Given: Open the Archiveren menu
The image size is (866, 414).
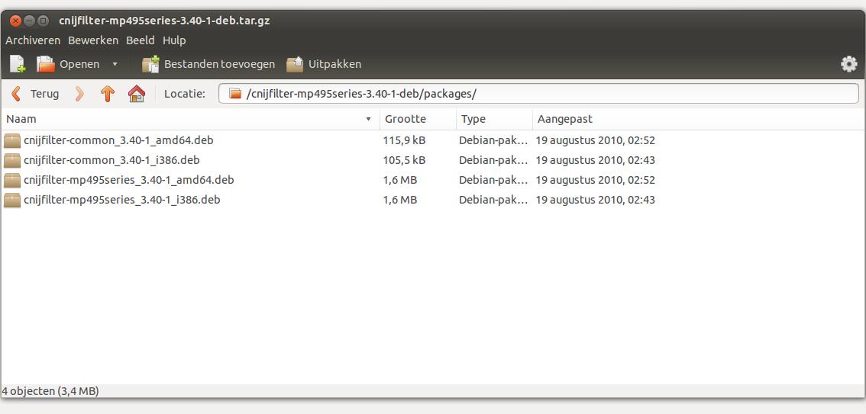Looking at the screenshot, I should pyautogui.click(x=33, y=40).
